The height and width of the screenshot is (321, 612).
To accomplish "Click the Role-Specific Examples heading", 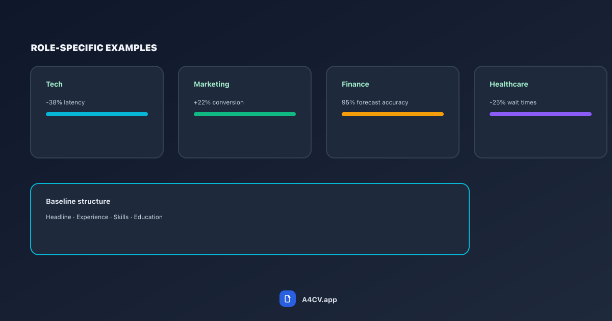I will tap(94, 48).
